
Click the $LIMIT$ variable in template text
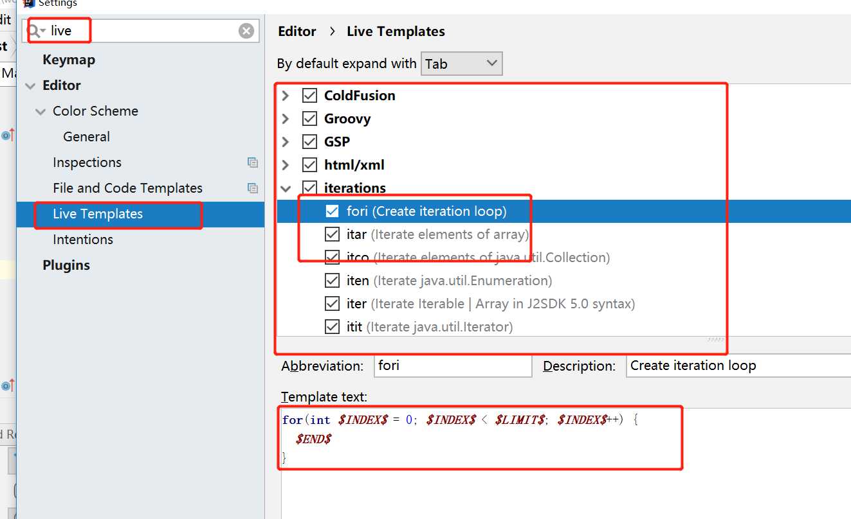pyautogui.click(x=520, y=420)
